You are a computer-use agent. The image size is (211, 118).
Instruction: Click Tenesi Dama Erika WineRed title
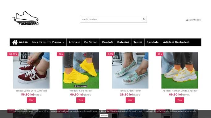(31, 91)
